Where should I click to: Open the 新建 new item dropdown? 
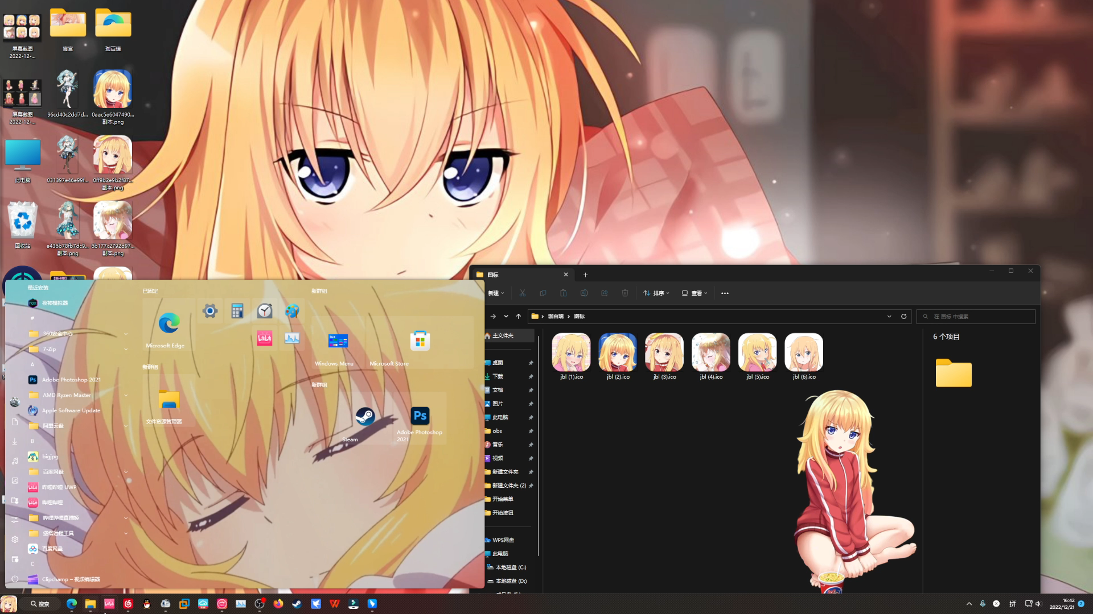[x=496, y=293]
